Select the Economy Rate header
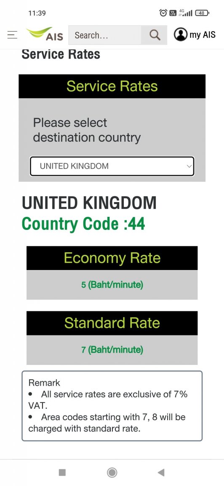The width and height of the screenshot is (224, 486). click(x=112, y=258)
